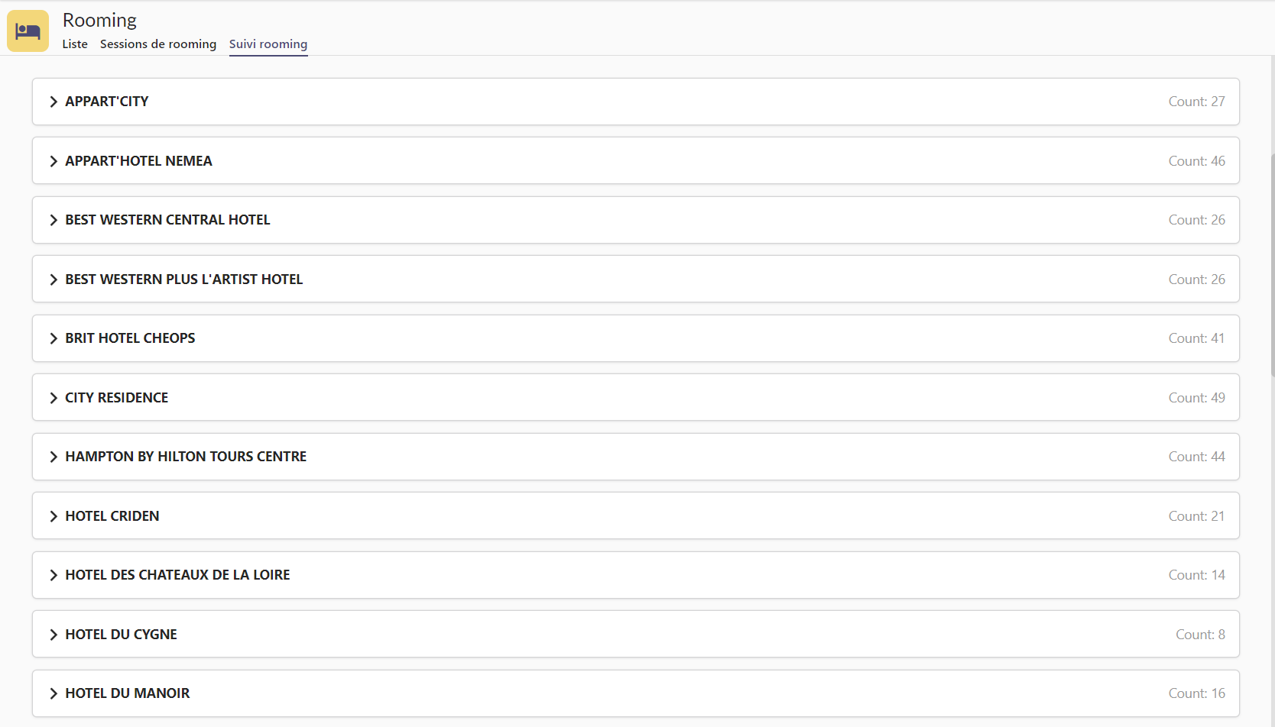1275x727 pixels.
Task: Expand BEST WESTERN PLUS L'ARTIST HOTEL chevron
Action: 54,279
